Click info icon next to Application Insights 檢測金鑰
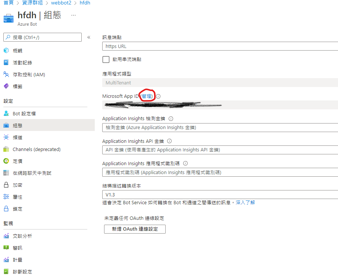The width and height of the screenshot is (338, 276). click(171, 119)
